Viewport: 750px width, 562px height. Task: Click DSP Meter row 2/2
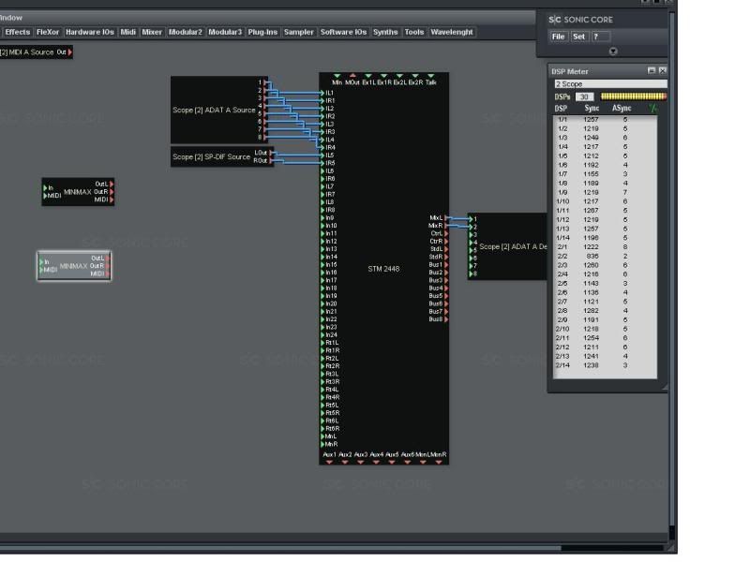click(605, 256)
